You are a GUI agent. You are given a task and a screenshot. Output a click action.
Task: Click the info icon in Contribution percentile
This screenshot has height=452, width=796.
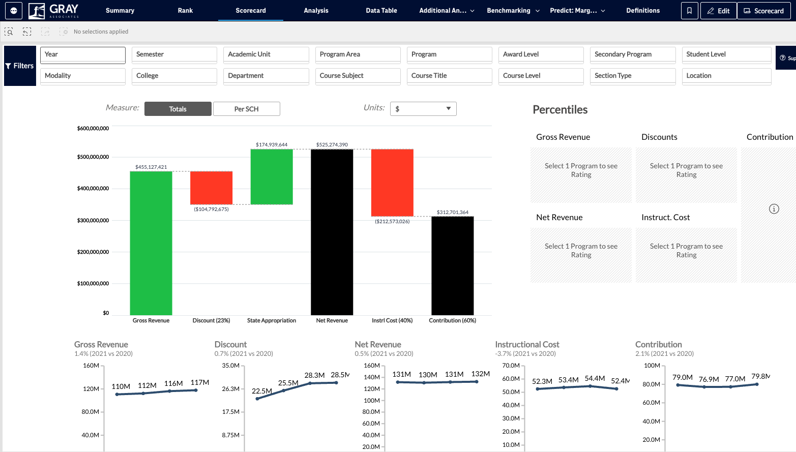point(774,209)
